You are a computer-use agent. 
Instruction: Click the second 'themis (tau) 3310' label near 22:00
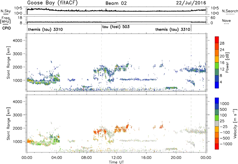pos(173,29)
